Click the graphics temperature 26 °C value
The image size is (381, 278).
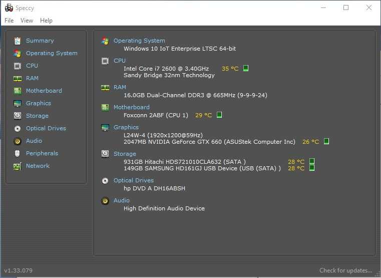tap(310, 142)
